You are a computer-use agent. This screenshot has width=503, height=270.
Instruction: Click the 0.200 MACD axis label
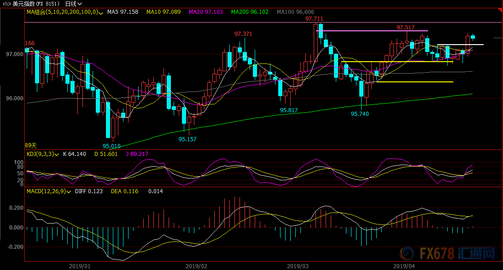coord(17,208)
